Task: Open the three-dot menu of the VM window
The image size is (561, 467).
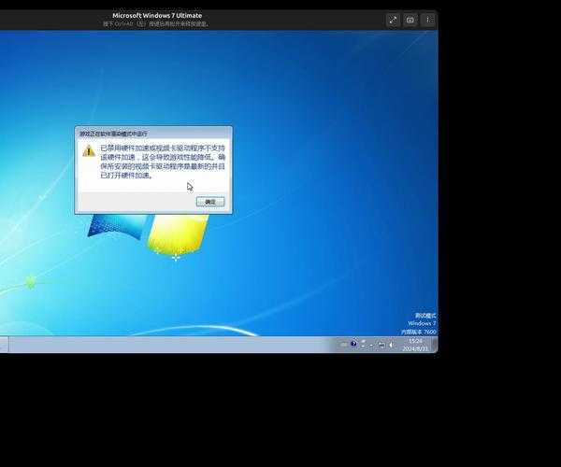Action: coord(427,20)
